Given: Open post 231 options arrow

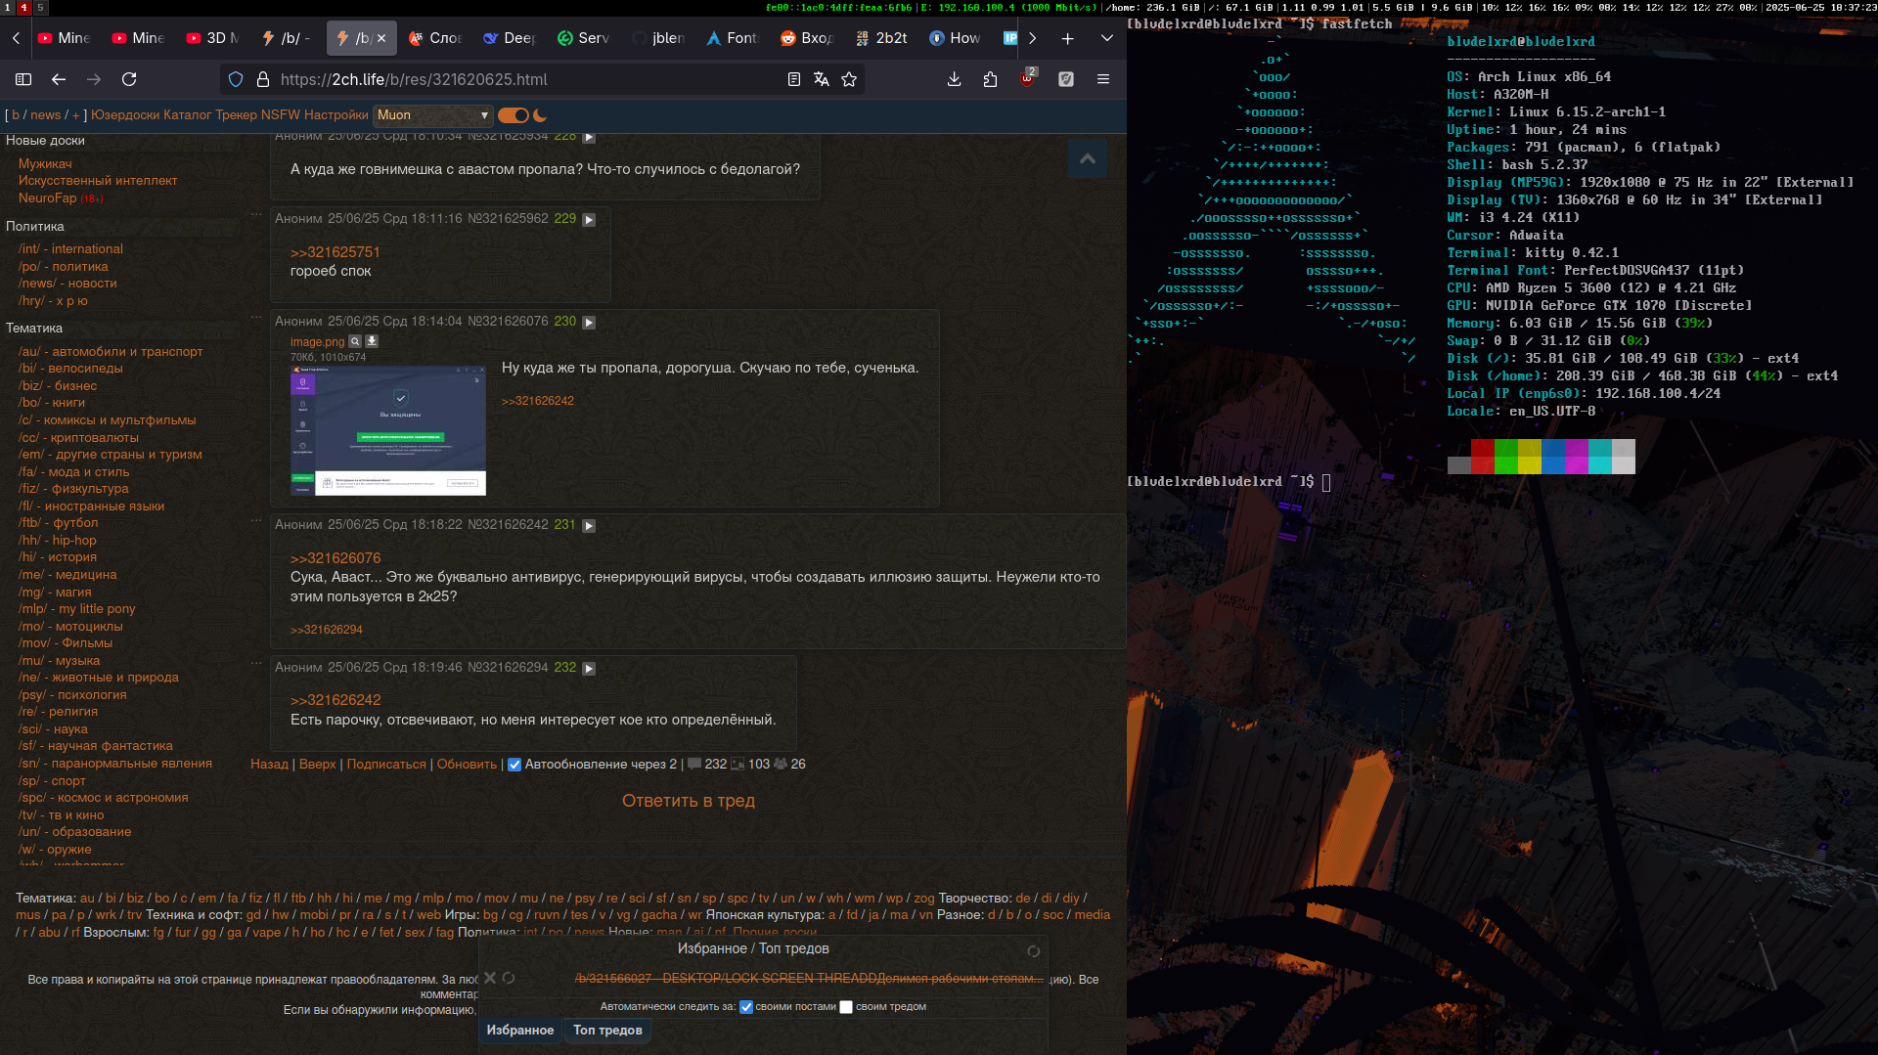Looking at the screenshot, I should [589, 526].
